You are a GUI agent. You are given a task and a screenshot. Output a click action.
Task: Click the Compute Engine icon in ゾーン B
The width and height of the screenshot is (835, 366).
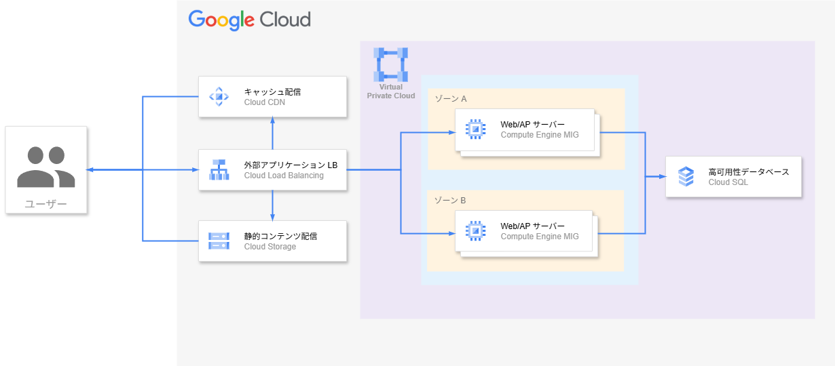pos(475,231)
